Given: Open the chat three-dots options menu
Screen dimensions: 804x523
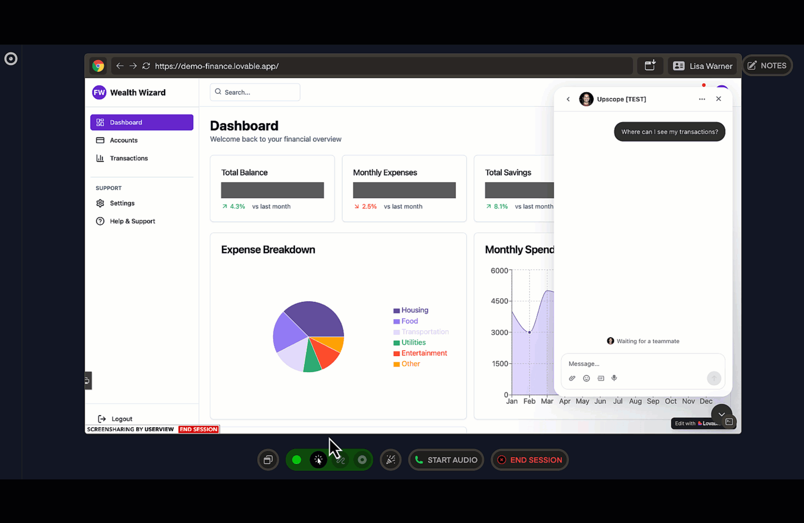Looking at the screenshot, I should point(702,99).
